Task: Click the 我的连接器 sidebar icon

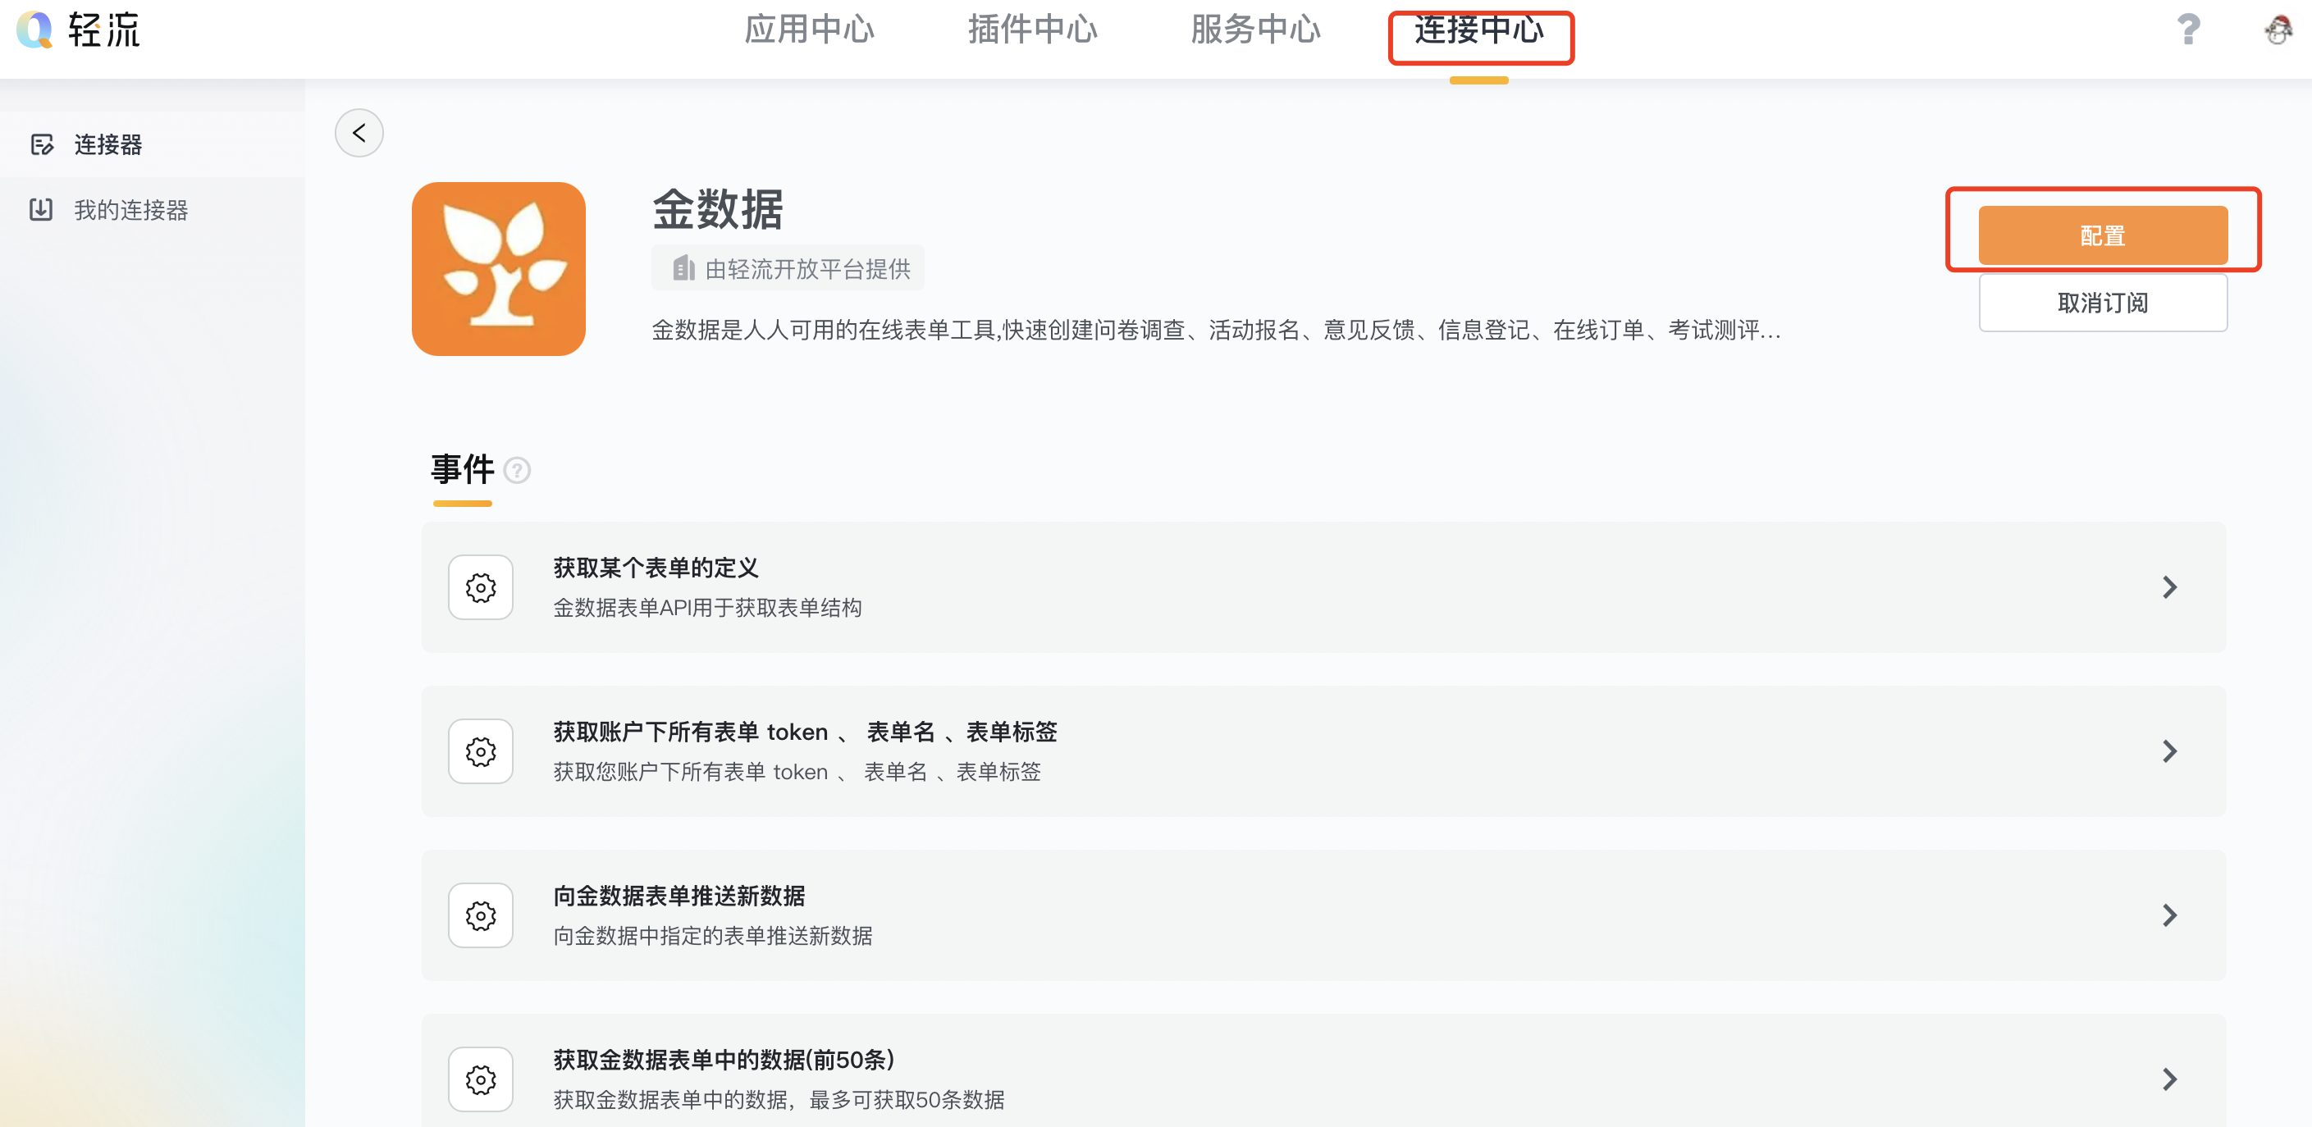Action: click(41, 210)
